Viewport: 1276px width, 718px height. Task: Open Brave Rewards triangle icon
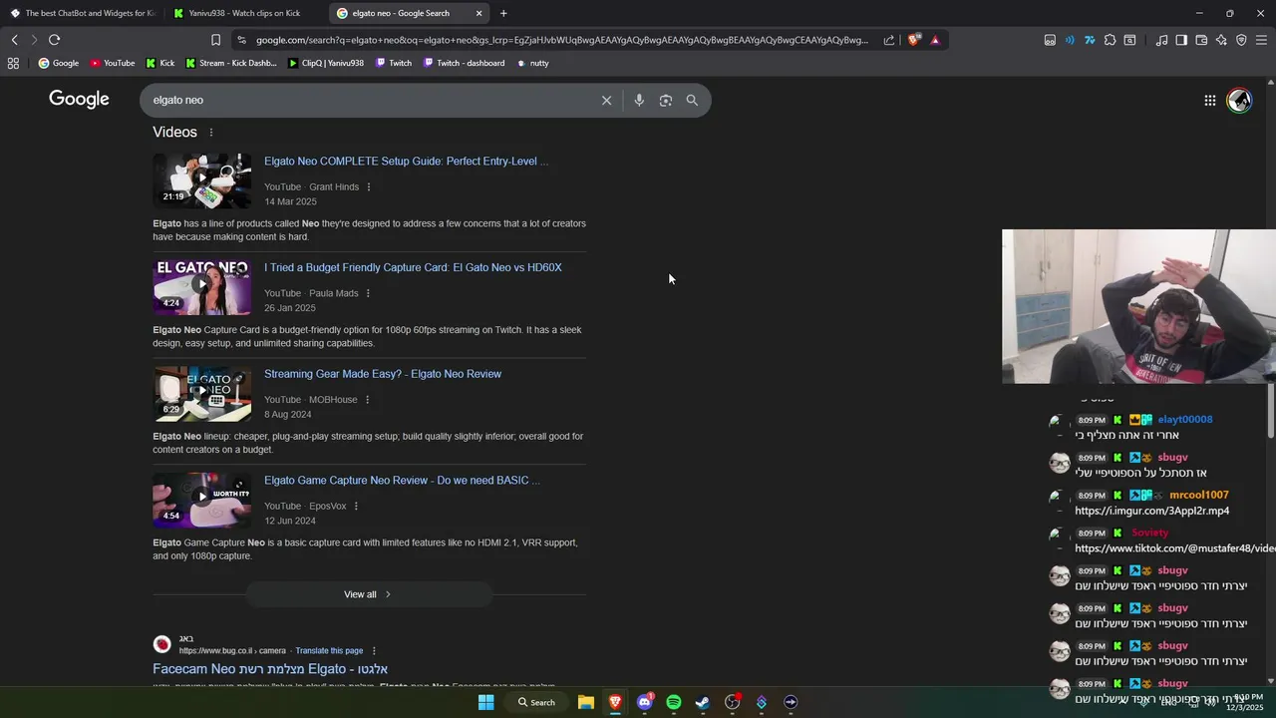tap(935, 40)
